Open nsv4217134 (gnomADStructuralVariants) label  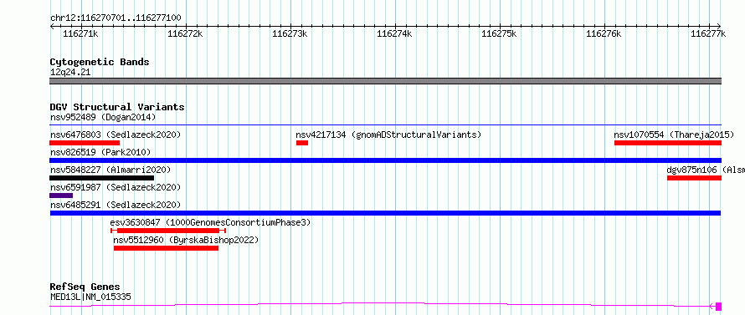pyautogui.click(x=388, y=135)
